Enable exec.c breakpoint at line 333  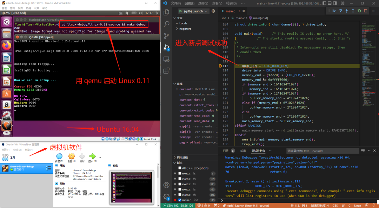click(180, 189)
